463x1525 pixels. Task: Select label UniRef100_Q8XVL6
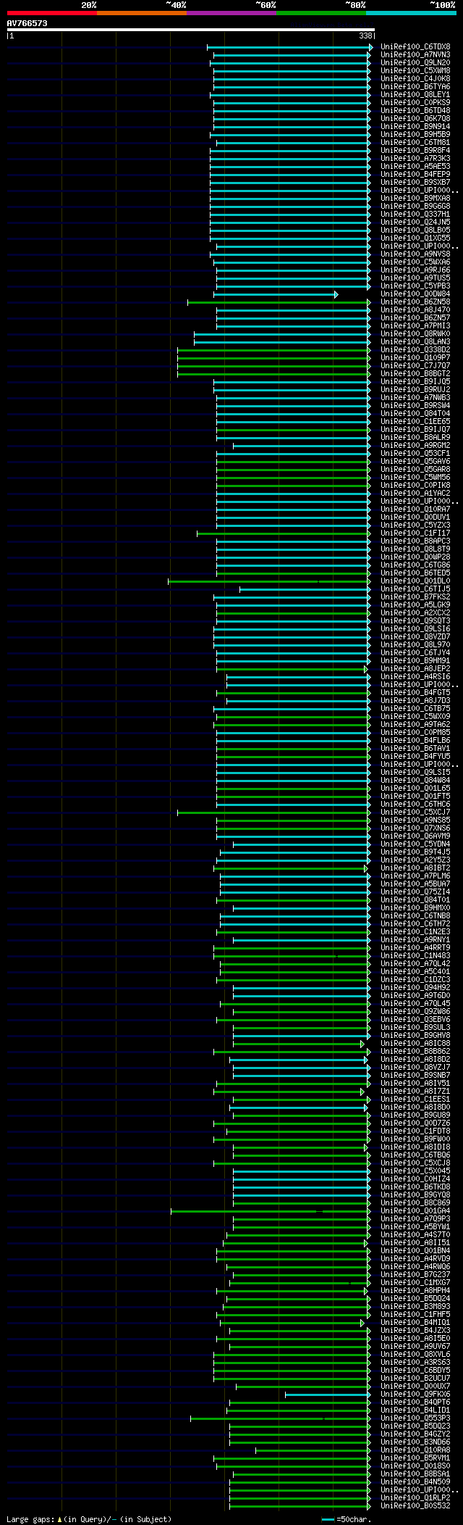coord(415,1355)
